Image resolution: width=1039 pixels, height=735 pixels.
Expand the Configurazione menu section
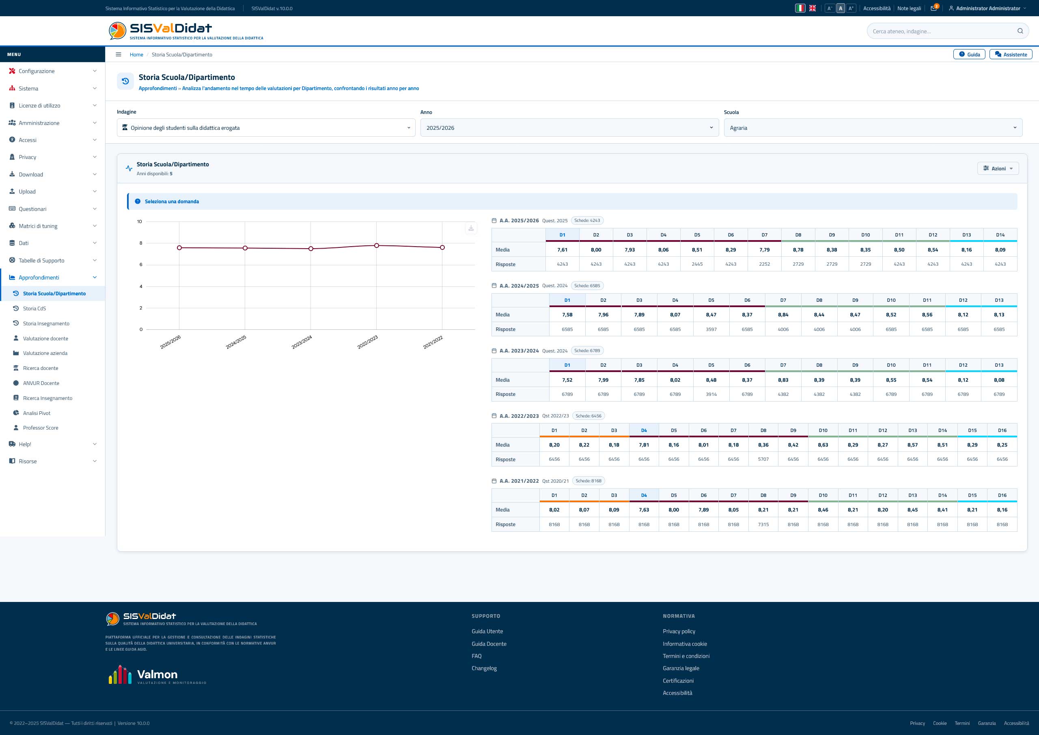pos(52,71)
